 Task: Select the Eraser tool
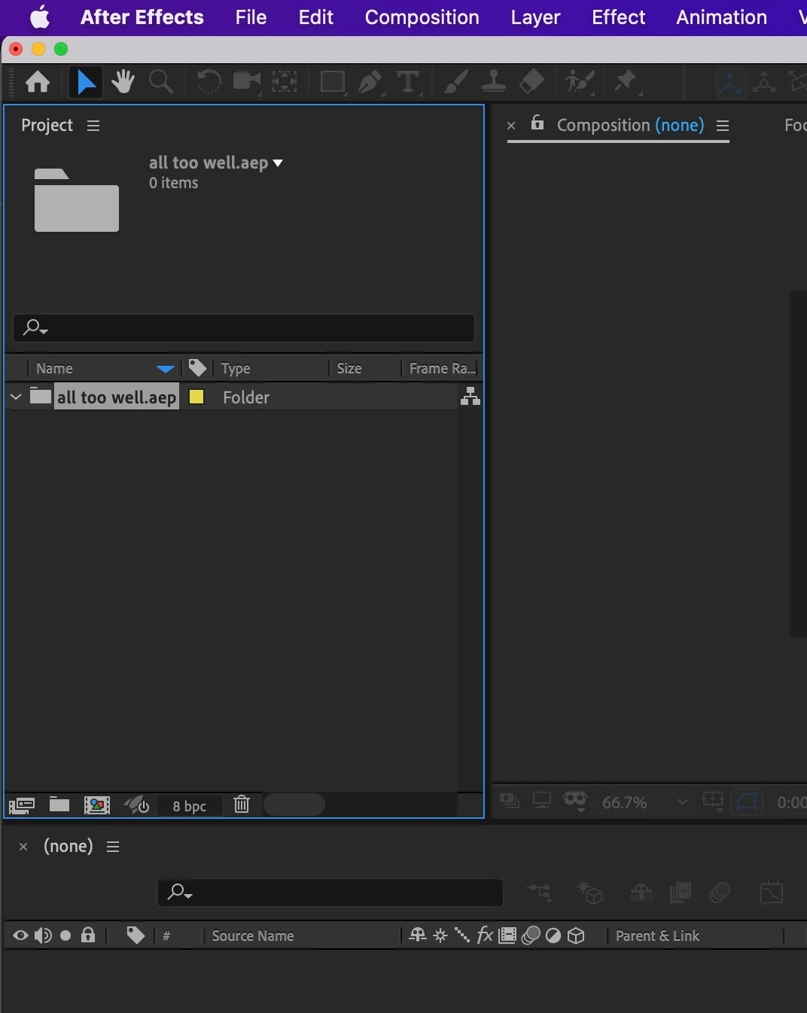pyautogui.click(x=531, y=81)
